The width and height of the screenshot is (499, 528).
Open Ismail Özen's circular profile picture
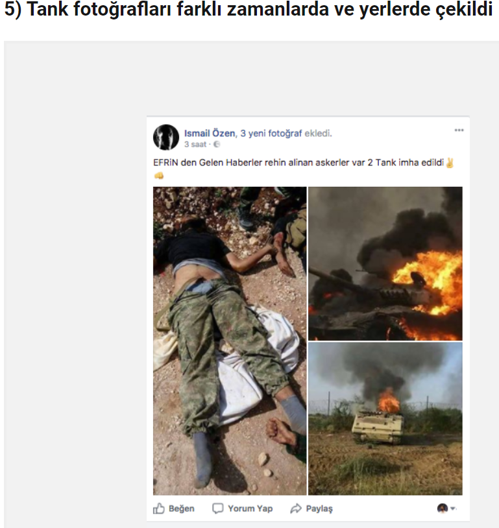[x=165, y=137]
